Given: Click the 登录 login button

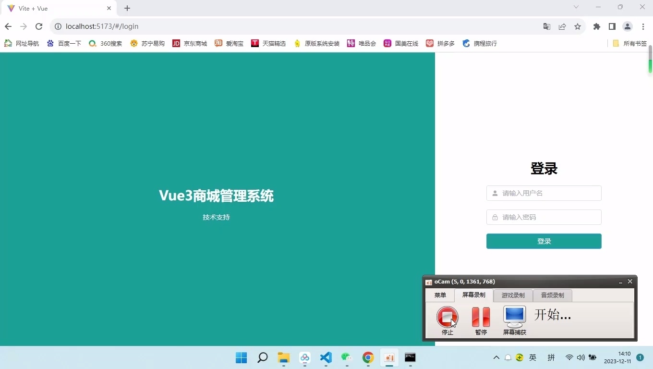Looking at the screenshot, I should [x=544, y=241].
